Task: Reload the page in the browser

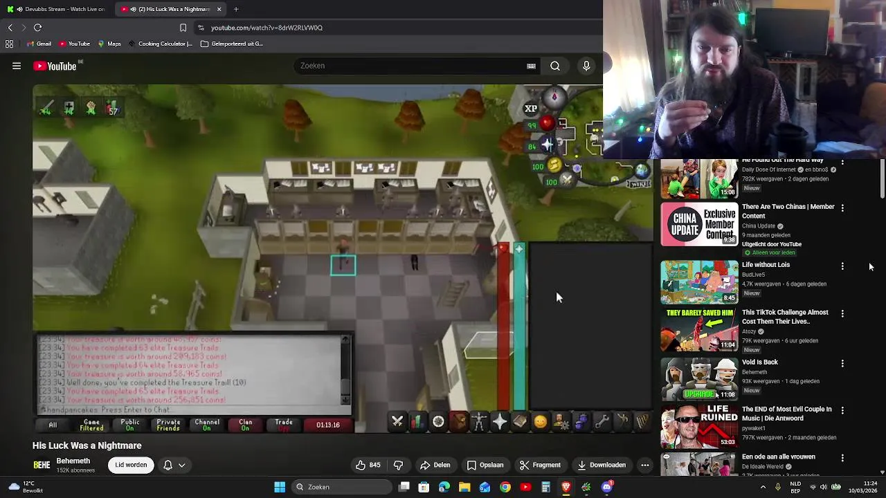Action: tap(38, 28)
